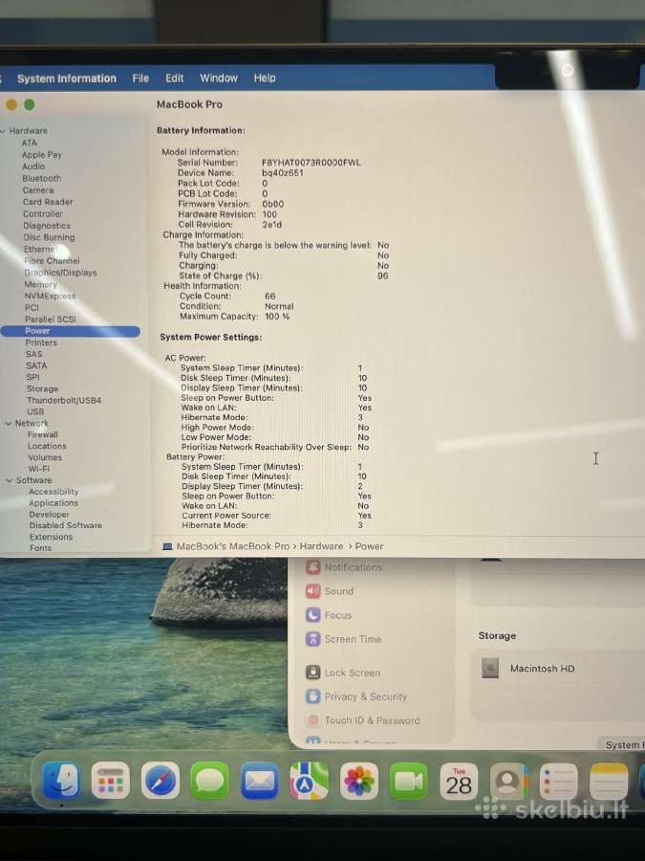Click the Macintosh HD drive icon
The height and width of the screenshot is (861, 645).
point(490,669)
